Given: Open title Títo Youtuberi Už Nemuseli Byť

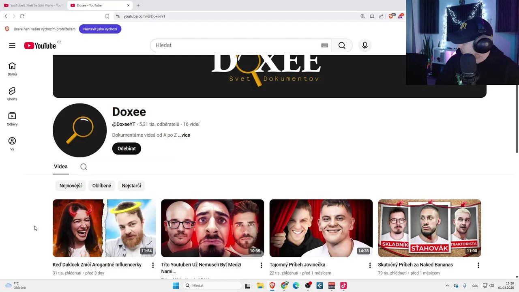Looking at the screenshot, I should point(201,268).
